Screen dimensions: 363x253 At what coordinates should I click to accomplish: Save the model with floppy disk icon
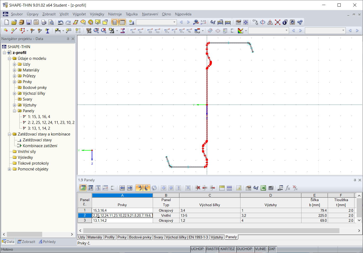click(x=29, y=22)
